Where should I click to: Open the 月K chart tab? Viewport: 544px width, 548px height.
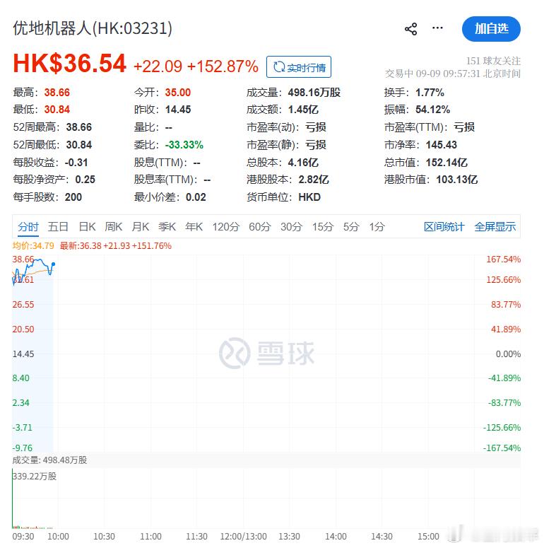pyautogui.click(x=141, y=227)
